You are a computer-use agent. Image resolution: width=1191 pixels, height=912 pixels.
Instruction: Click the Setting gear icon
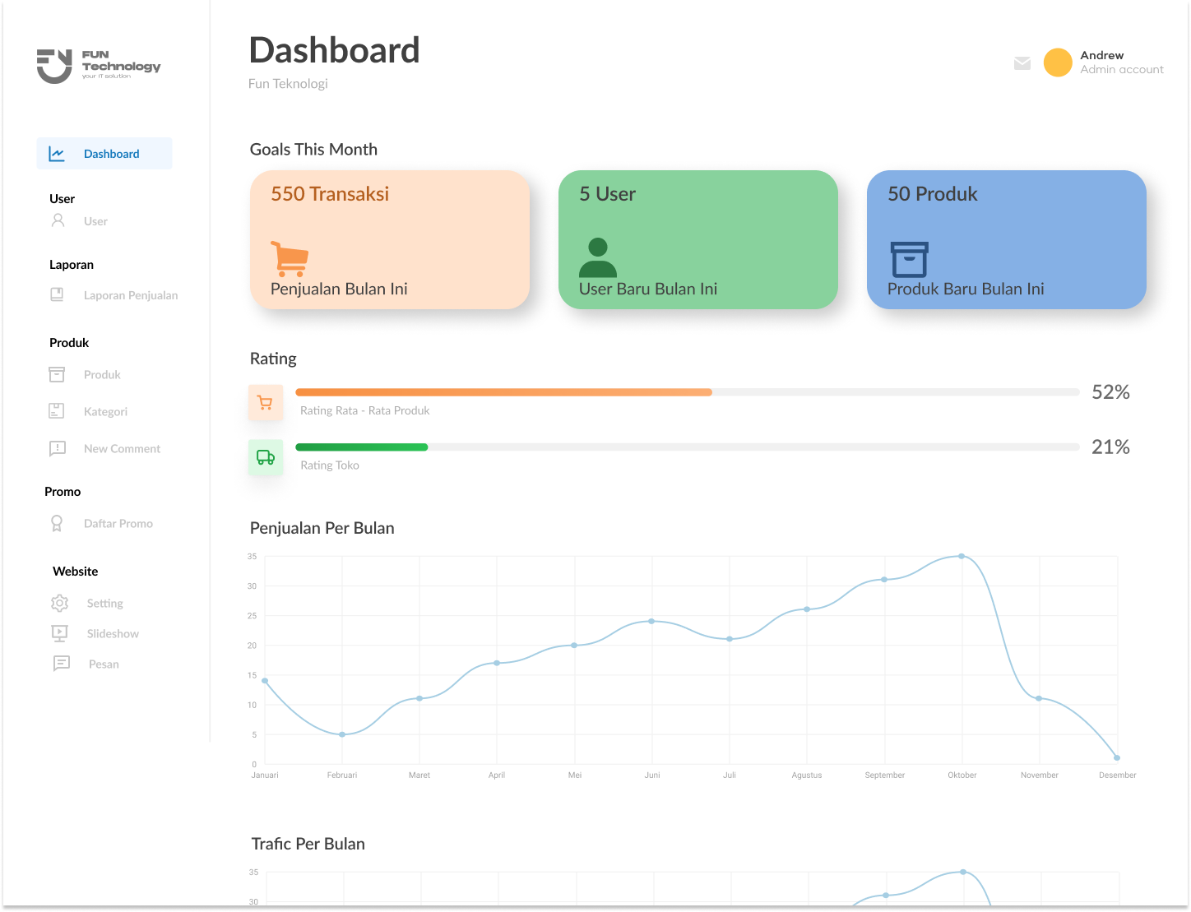coord(59,603)
